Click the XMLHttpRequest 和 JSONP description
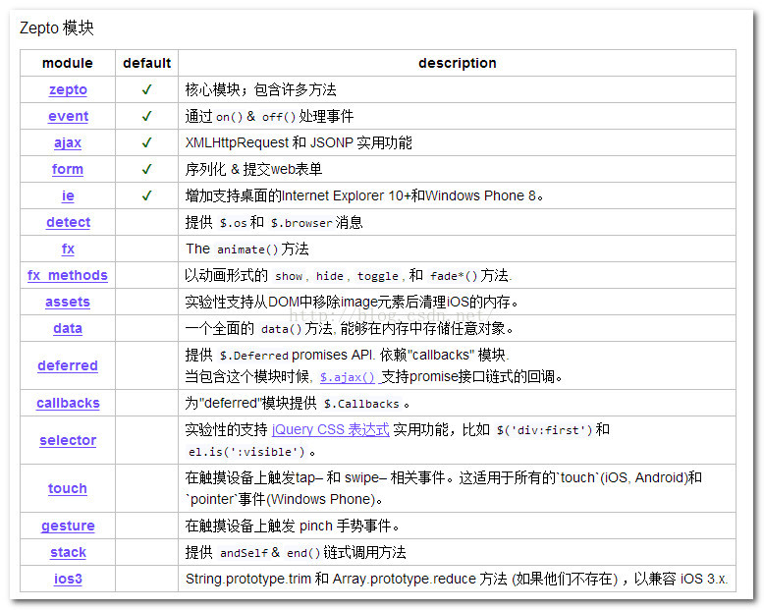The height and width of the screenshot is (610, 764). 299,142
